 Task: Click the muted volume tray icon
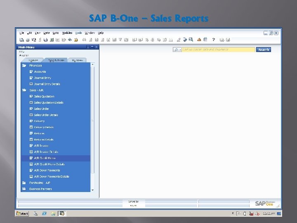point(257,214)
